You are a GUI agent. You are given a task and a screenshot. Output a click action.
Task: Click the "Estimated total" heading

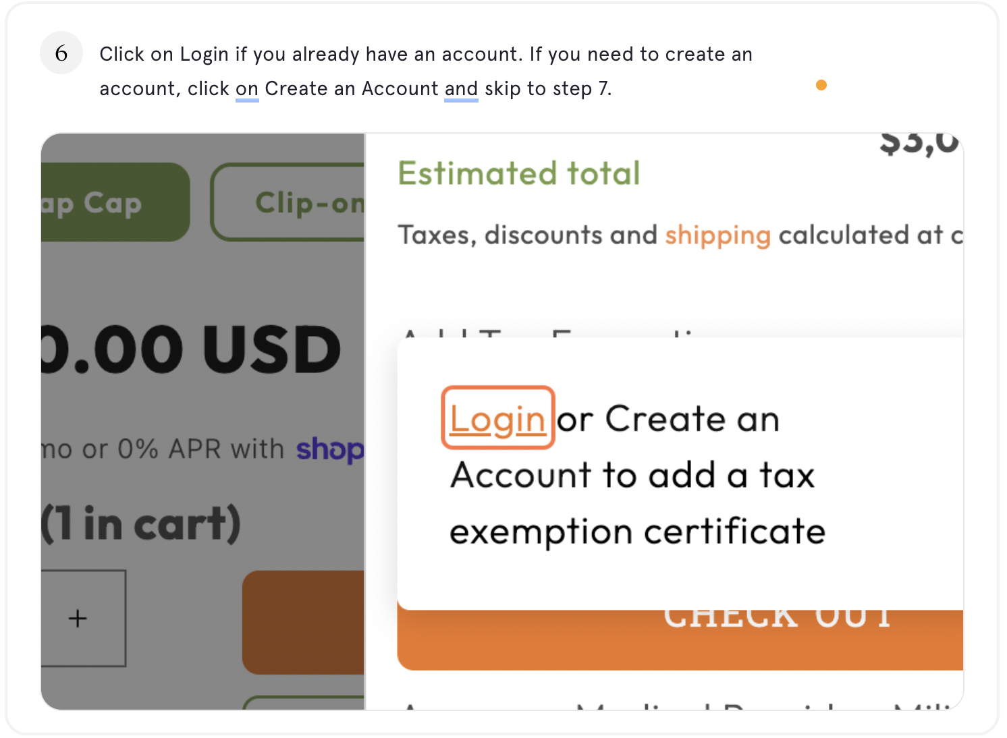tap(518, 173)
